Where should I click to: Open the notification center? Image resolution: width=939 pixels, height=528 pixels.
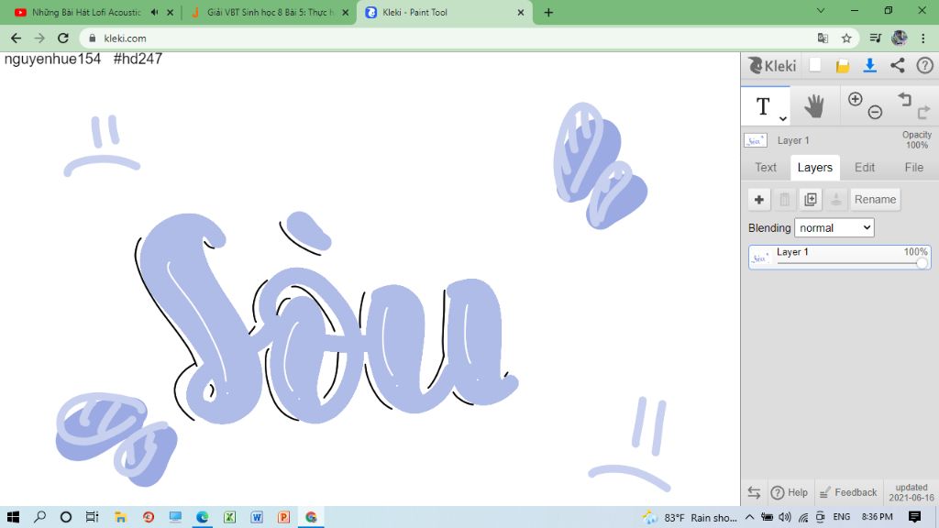point(914,517)
